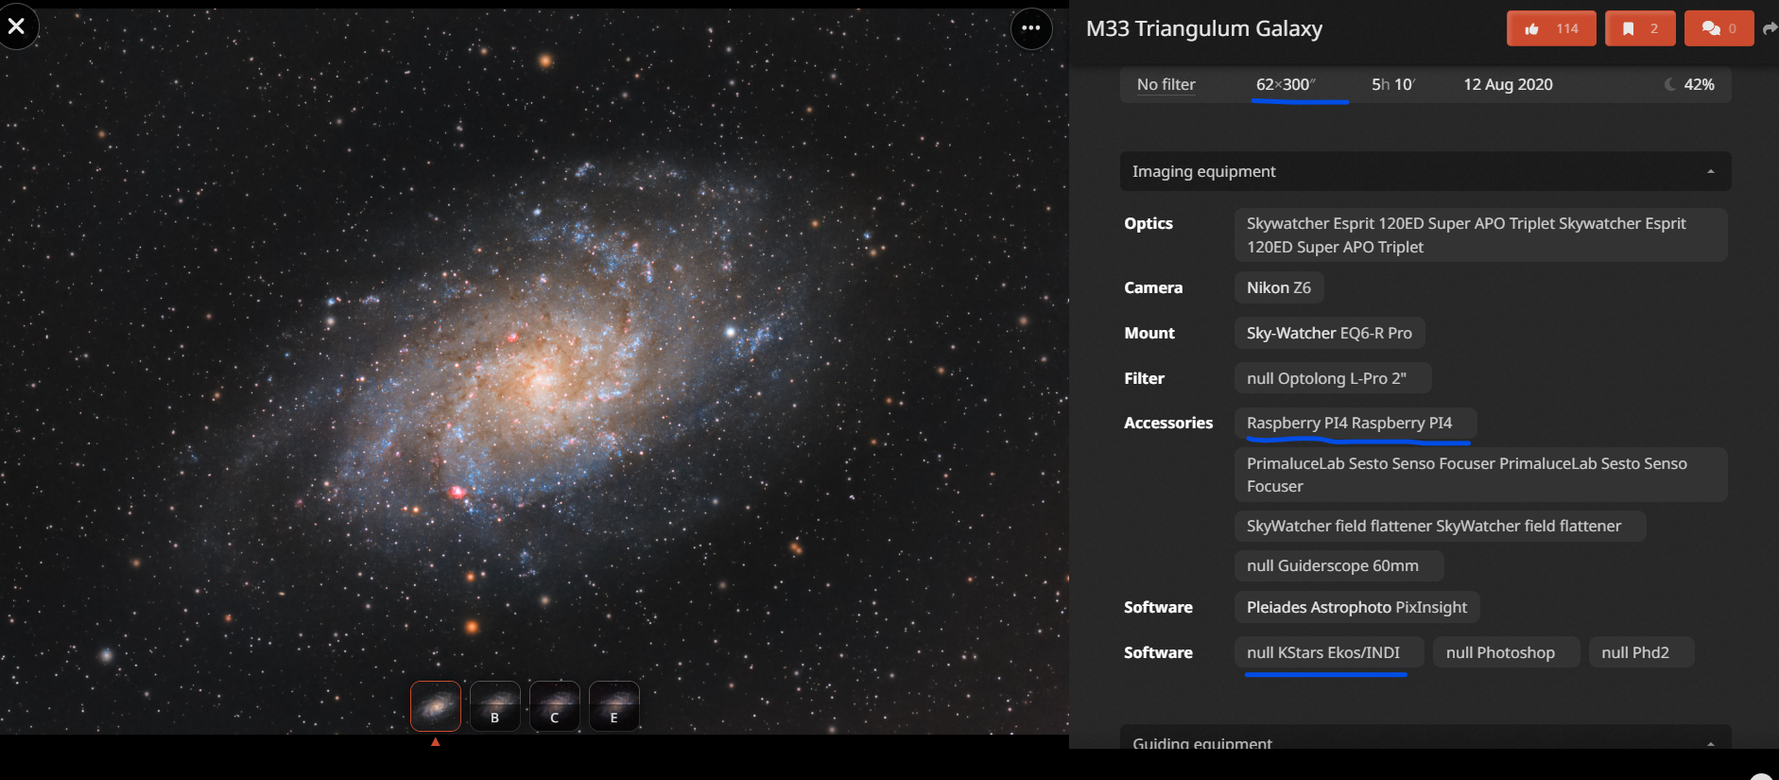This screenshot has height=780, width=1779.
Task: Open the KStars Ekos/INDI software entry
Action: [x=1329, y=652]
